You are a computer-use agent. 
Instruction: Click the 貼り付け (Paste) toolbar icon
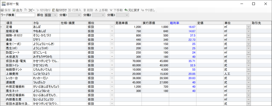[54, 10]
